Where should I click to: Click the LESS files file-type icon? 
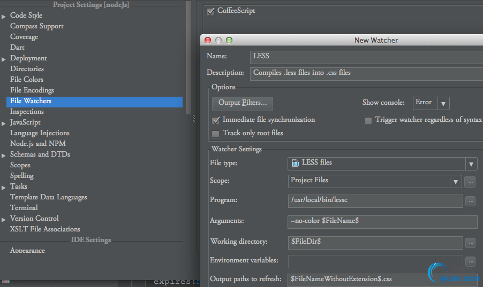tap(295, 163)
